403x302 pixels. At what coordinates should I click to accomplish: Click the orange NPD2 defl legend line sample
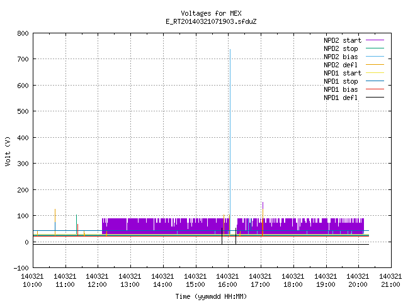coord(375,64)
